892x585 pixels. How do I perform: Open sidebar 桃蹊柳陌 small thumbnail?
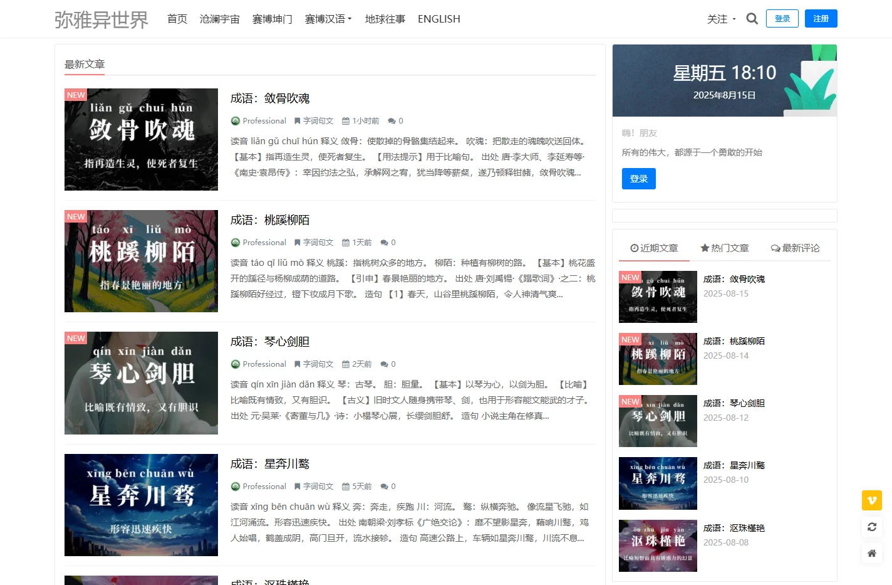click(658, 359)
